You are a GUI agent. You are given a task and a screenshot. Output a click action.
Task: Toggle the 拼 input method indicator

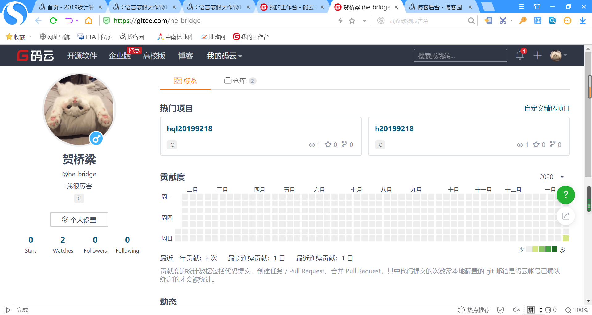(x=531, y=310)
